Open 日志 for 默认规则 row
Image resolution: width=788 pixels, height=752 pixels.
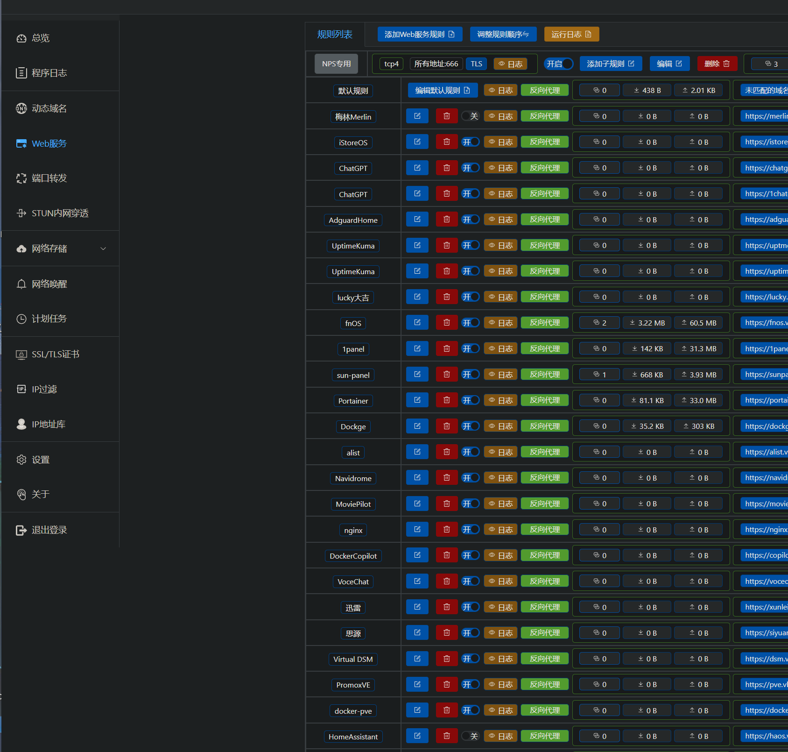point(500,90)
